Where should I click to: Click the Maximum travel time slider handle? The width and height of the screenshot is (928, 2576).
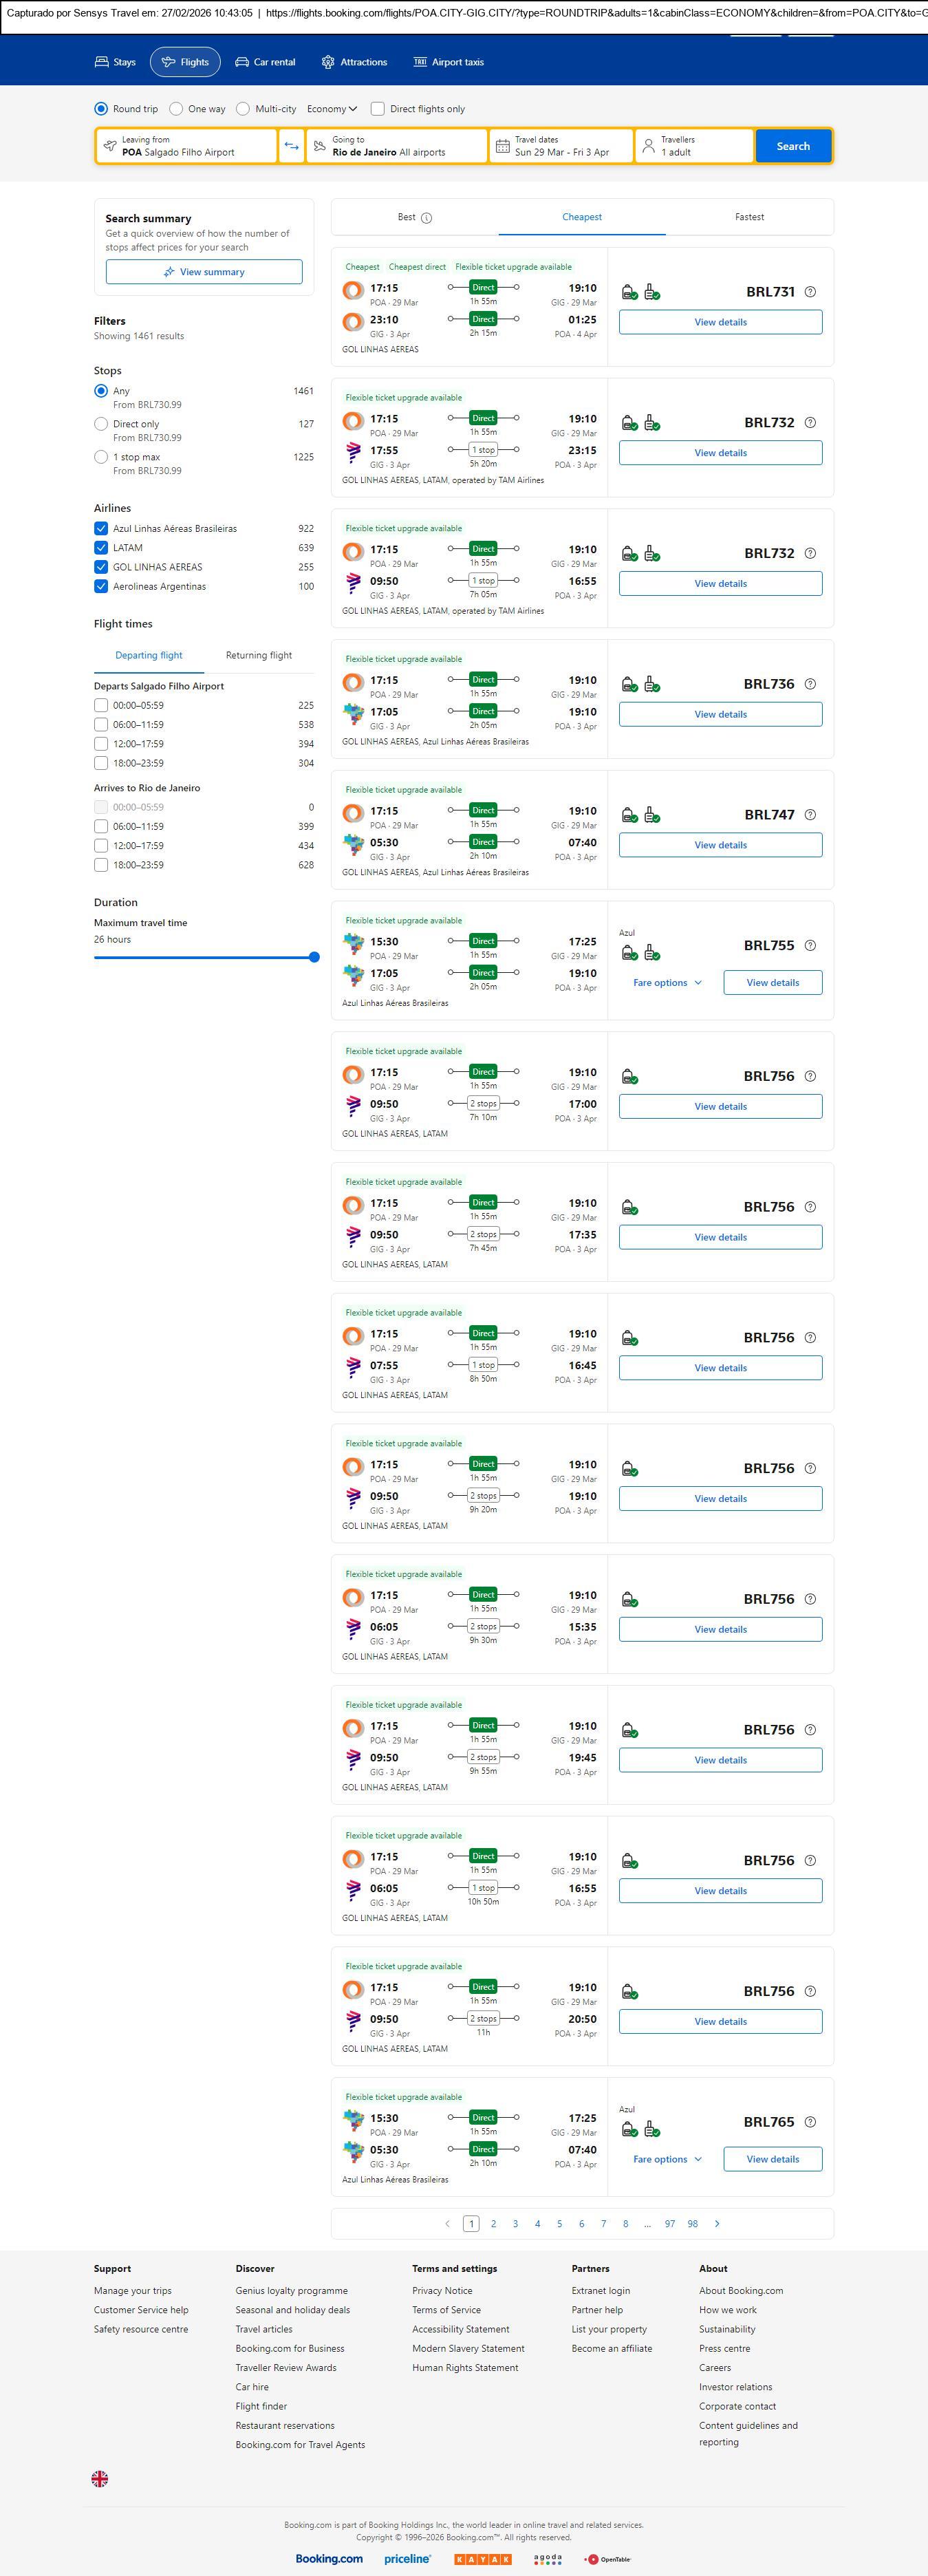(x=314, y=957)
